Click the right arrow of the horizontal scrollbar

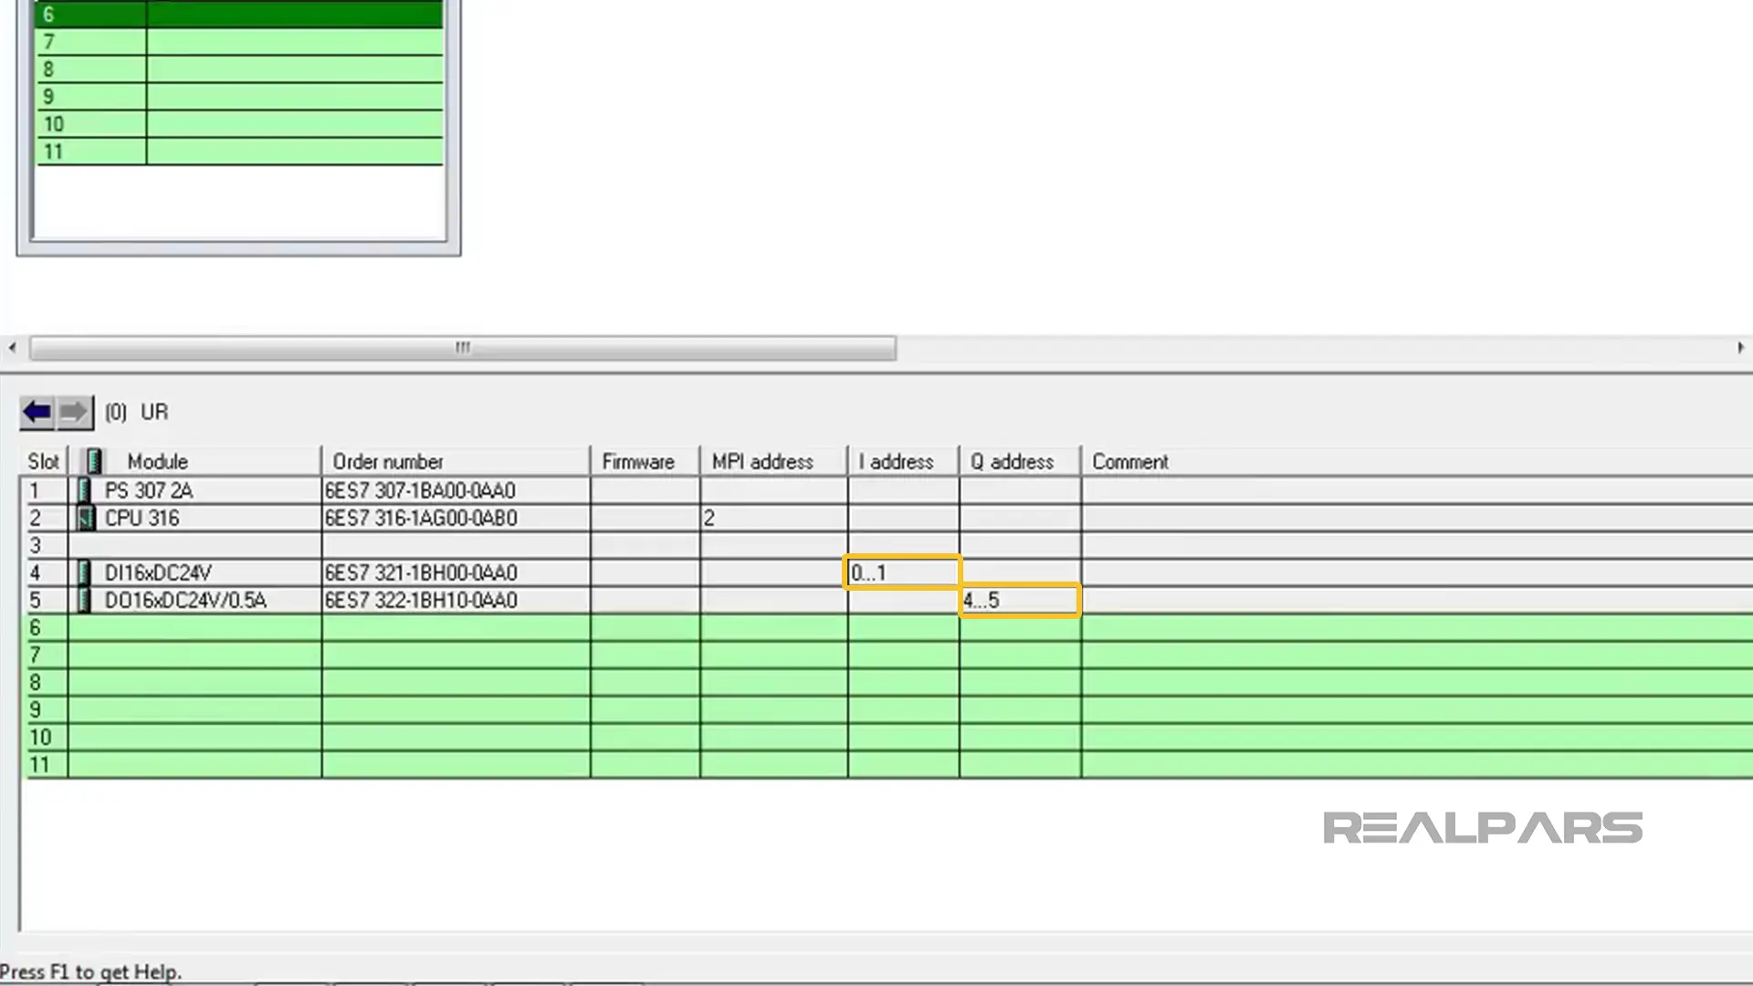1740,348
